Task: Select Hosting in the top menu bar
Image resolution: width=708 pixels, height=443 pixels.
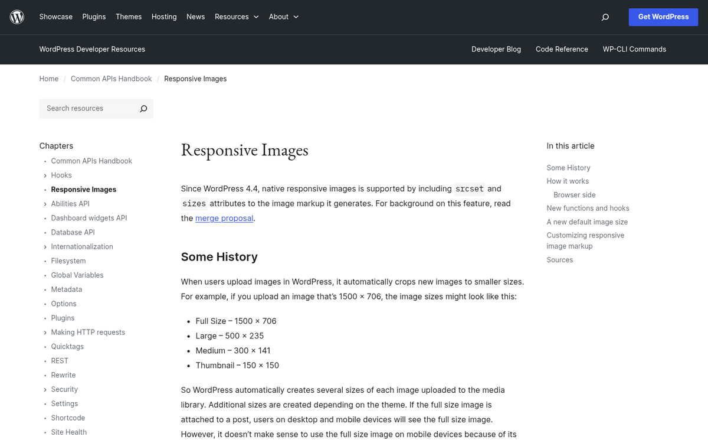Action: tap(163, 17)
